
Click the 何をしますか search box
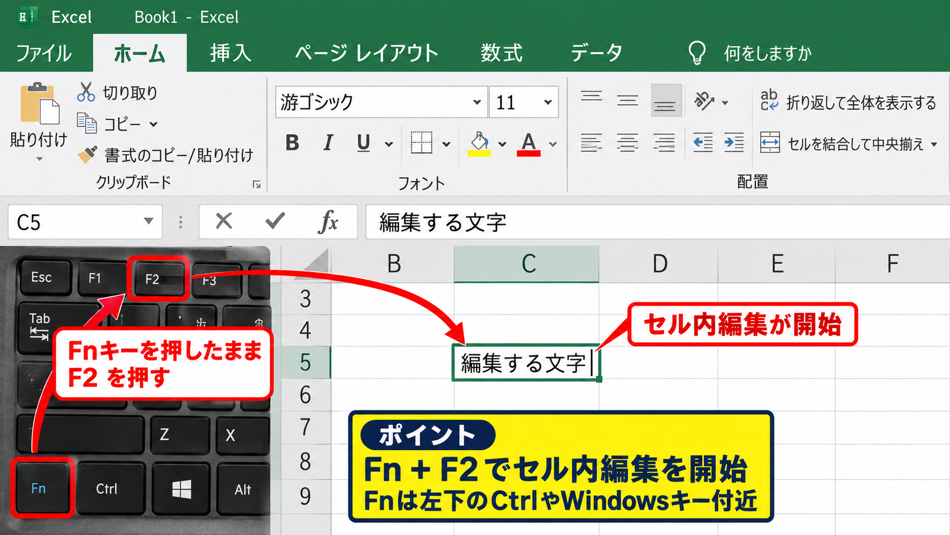coord(767,53)
